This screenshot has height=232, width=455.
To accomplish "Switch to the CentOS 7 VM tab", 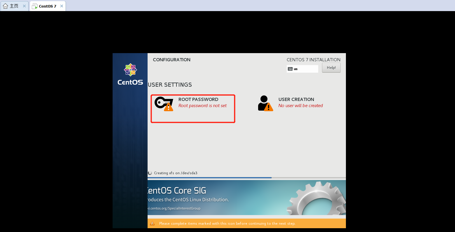I will click(48, 6).
